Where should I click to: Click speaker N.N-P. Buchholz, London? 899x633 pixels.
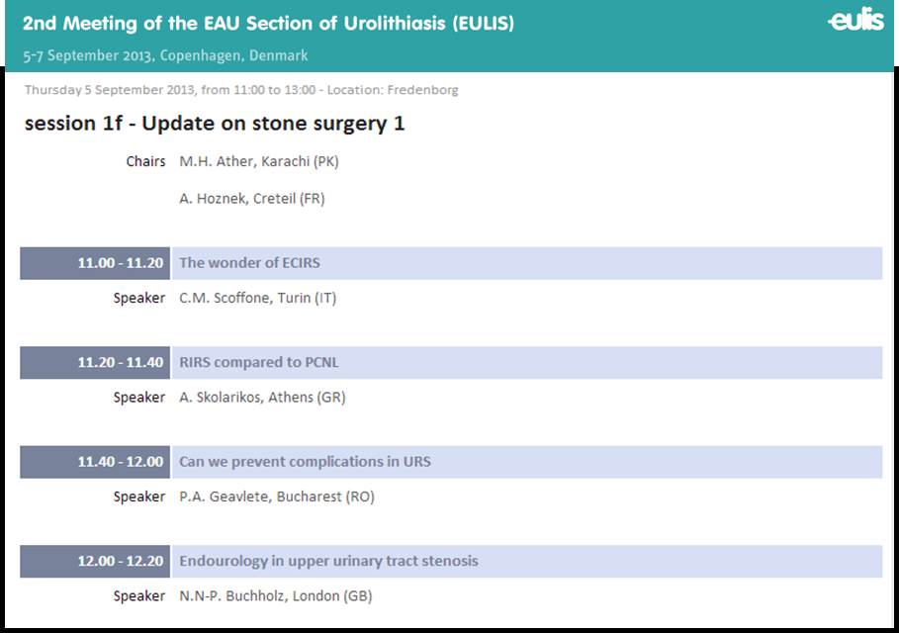[x=276, y=596]
